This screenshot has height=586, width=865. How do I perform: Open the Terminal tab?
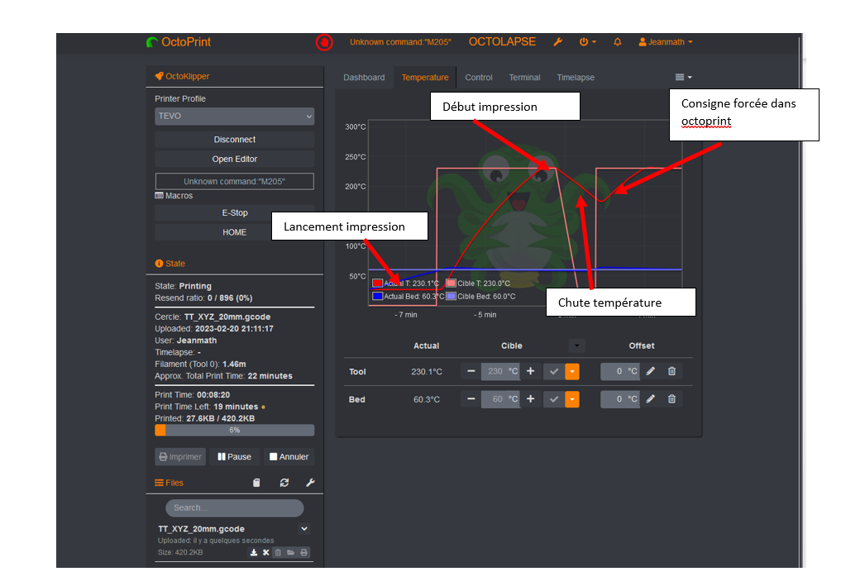point(524,77)
